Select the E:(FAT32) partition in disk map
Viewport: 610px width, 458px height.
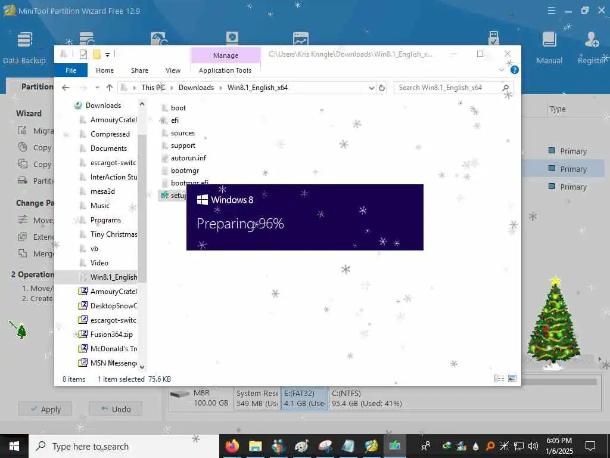[x=304, y=398]
